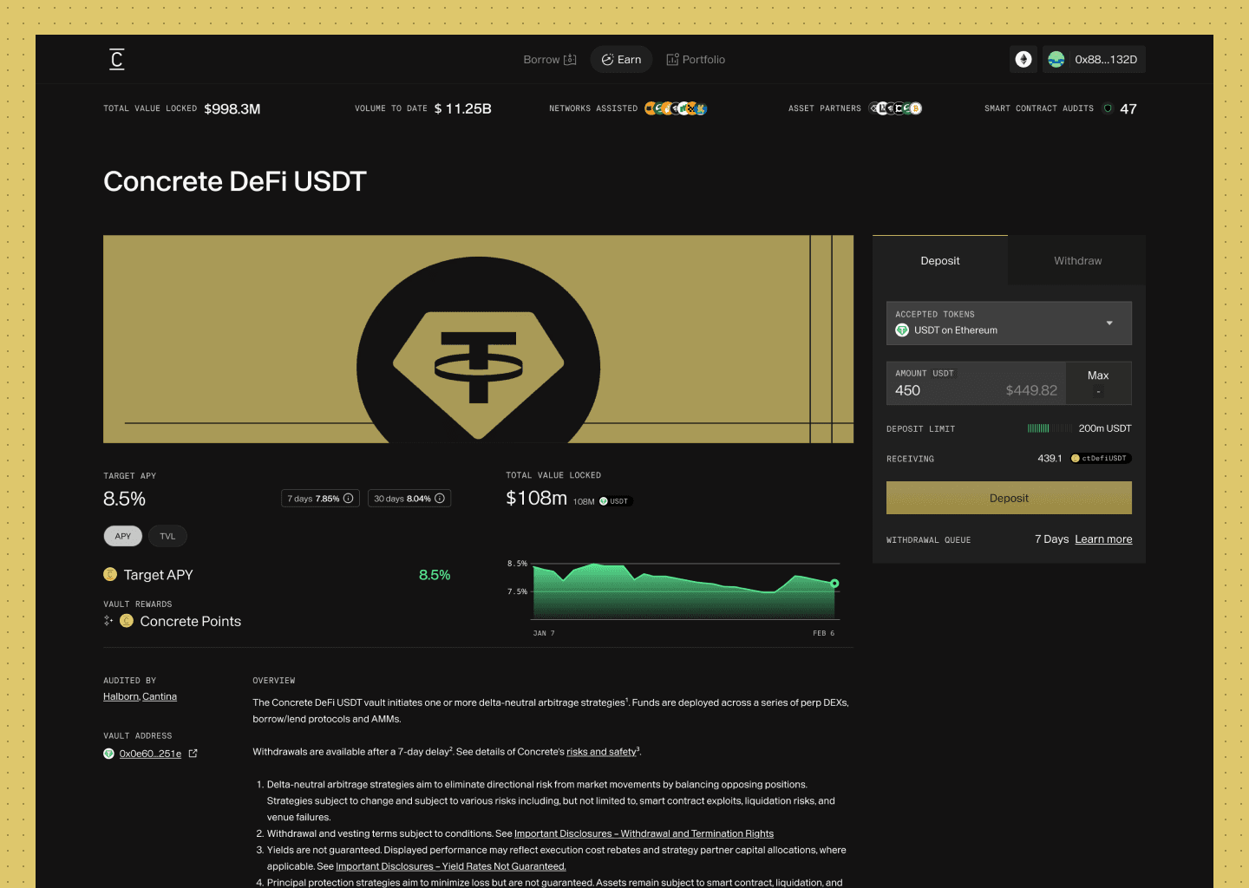Enable Max amount for deposit

(x=1098, y=382)
